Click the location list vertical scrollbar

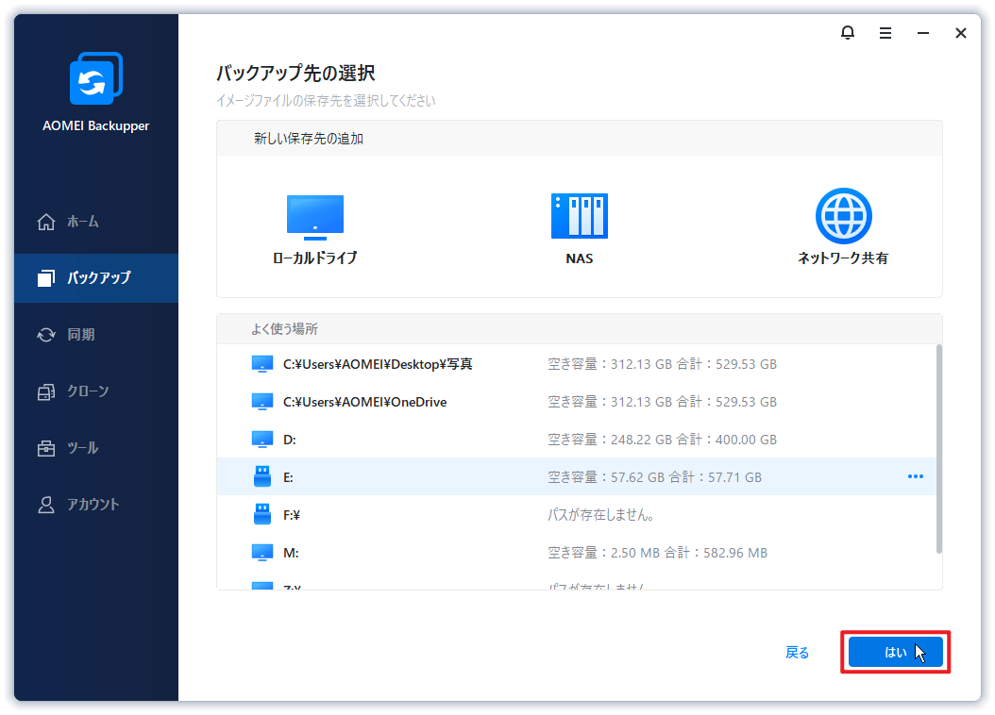(x=938, y=449)
